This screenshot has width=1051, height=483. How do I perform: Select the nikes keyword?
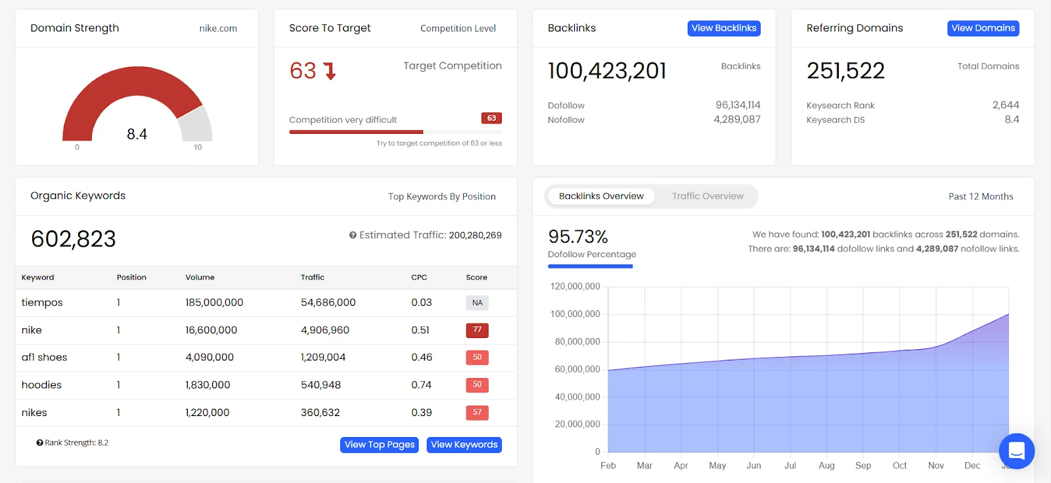tap(34, 413)
